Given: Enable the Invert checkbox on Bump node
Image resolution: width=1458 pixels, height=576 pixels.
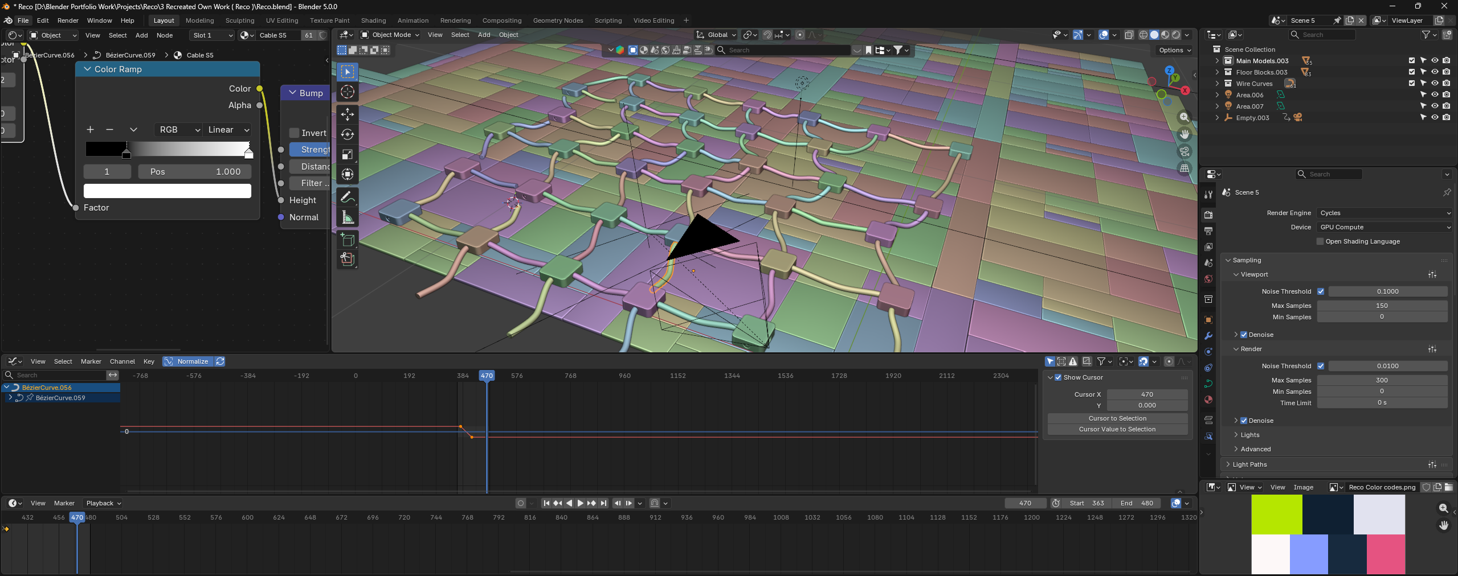Looking at the screenshot, I should (x=295, y=133).
